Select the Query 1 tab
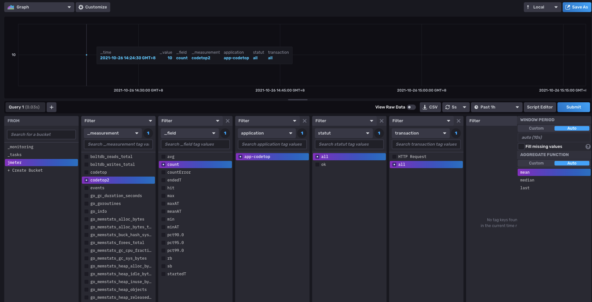Viewport: 592px width, 302px height. [x=25, y=107]
